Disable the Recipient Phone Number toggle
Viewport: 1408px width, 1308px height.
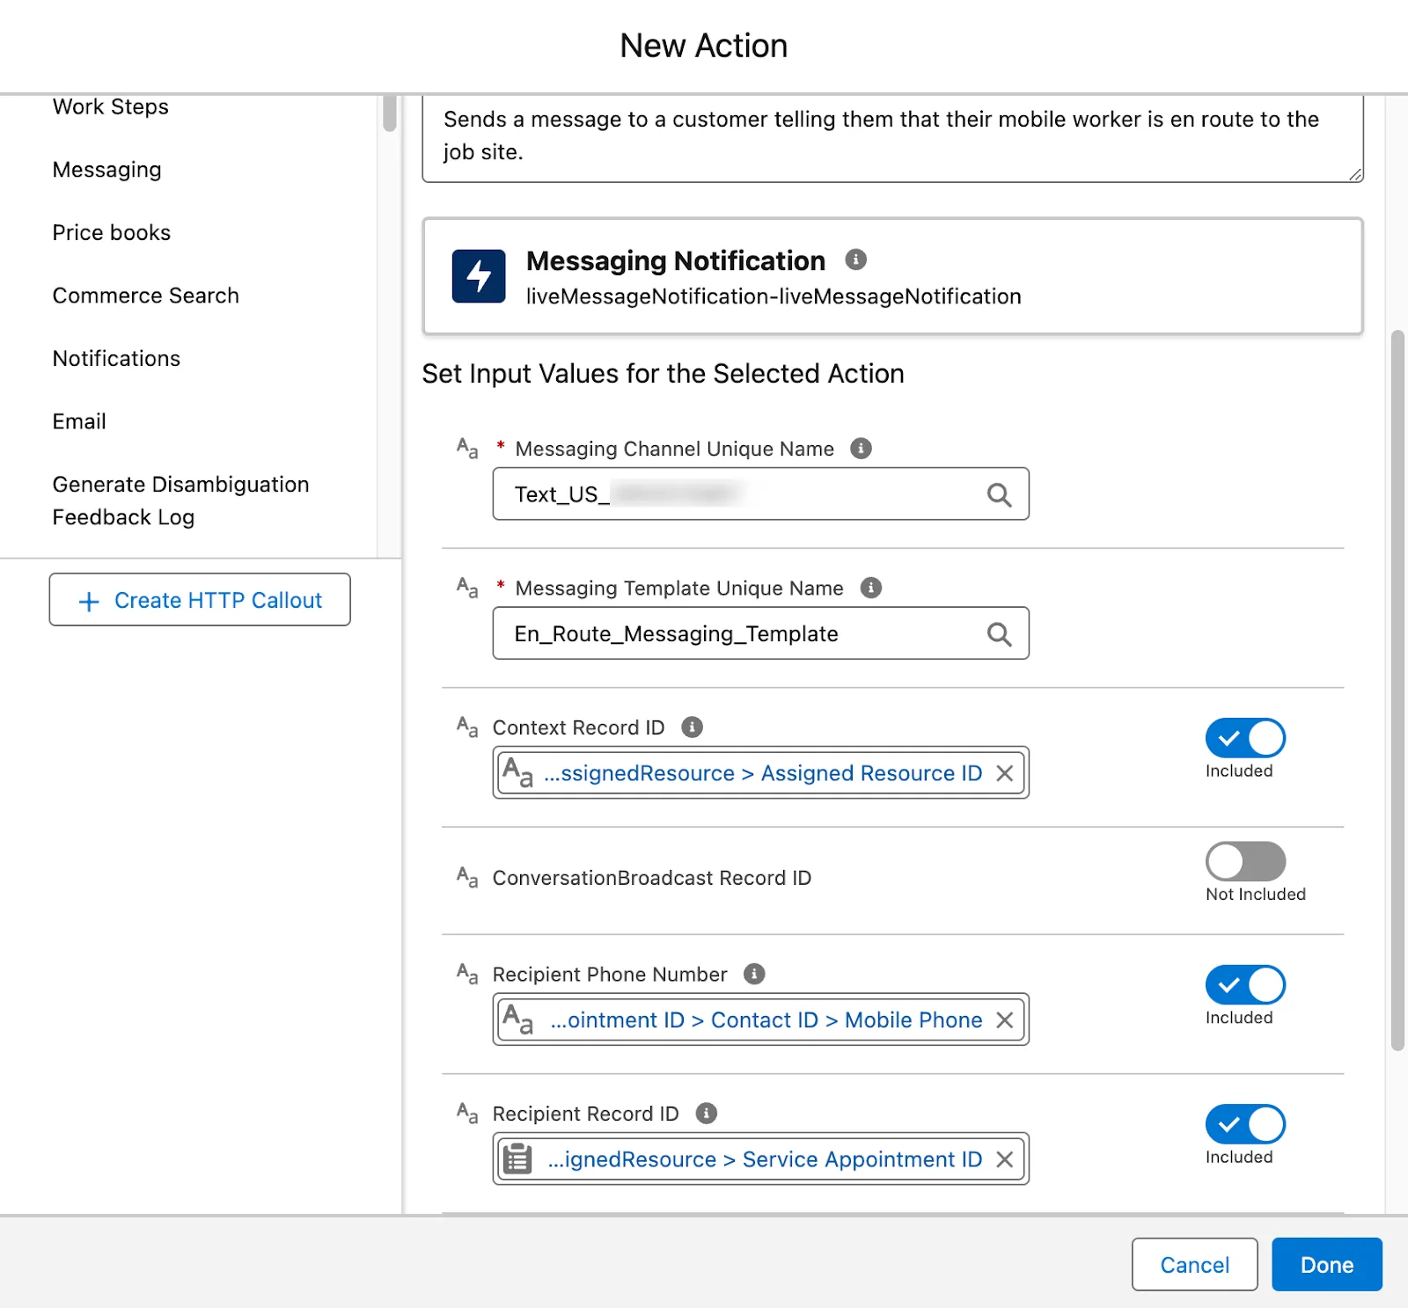(x=1245, y=985)
